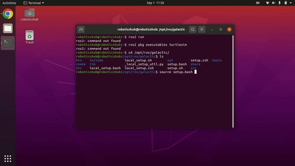The image size is (295, 166).
Task: Click 'local_setup.bash' in the ls output
Action: pyautogui.click(x=105, y=68)
